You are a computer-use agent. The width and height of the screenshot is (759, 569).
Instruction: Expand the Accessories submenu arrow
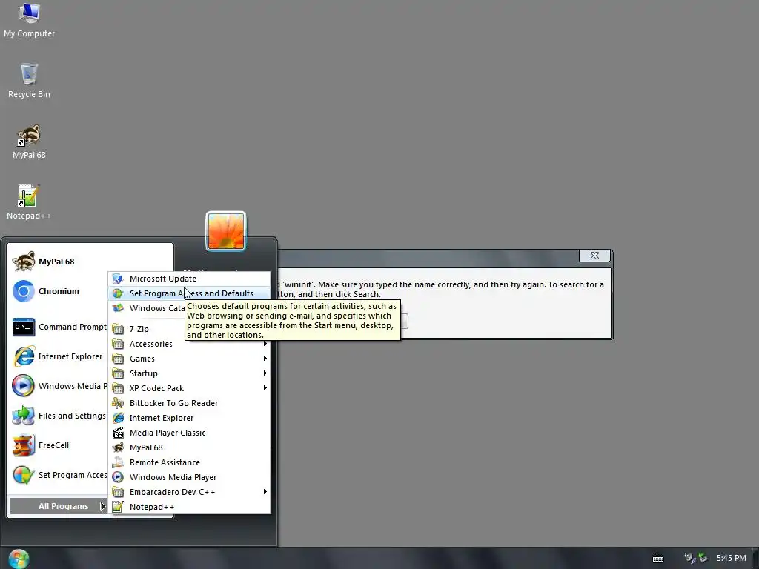[265, 344]
